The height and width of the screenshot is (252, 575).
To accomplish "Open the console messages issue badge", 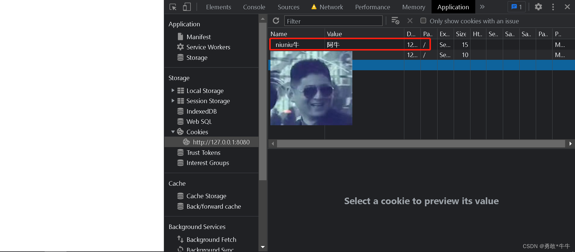I will (516, 7).
